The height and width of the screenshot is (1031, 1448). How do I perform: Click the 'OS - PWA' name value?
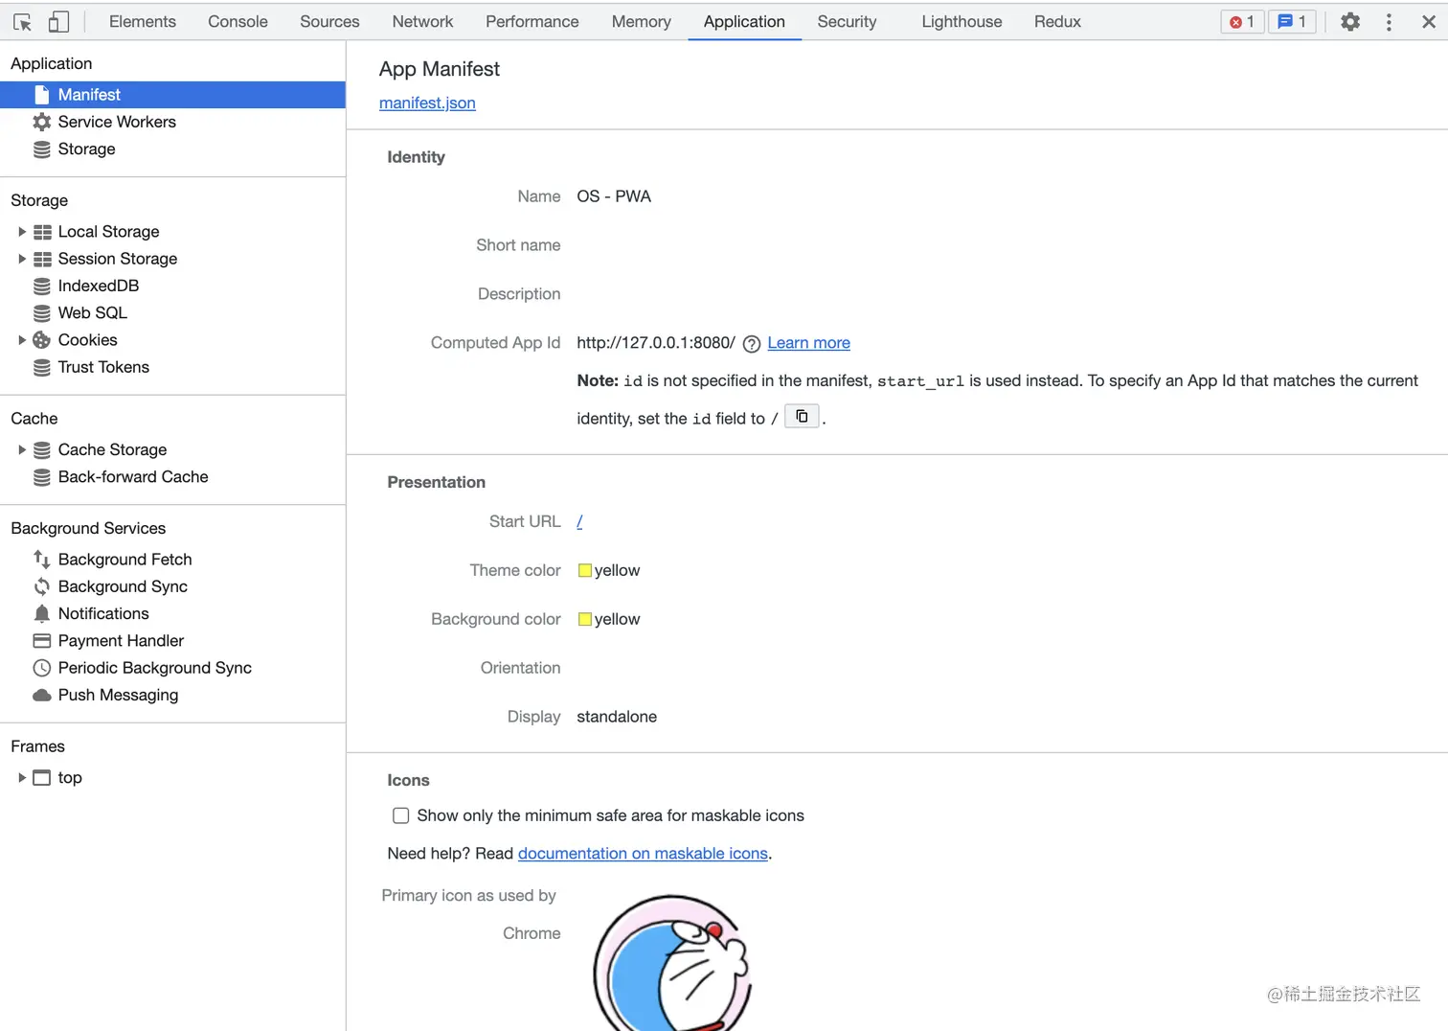pos(614,196)
